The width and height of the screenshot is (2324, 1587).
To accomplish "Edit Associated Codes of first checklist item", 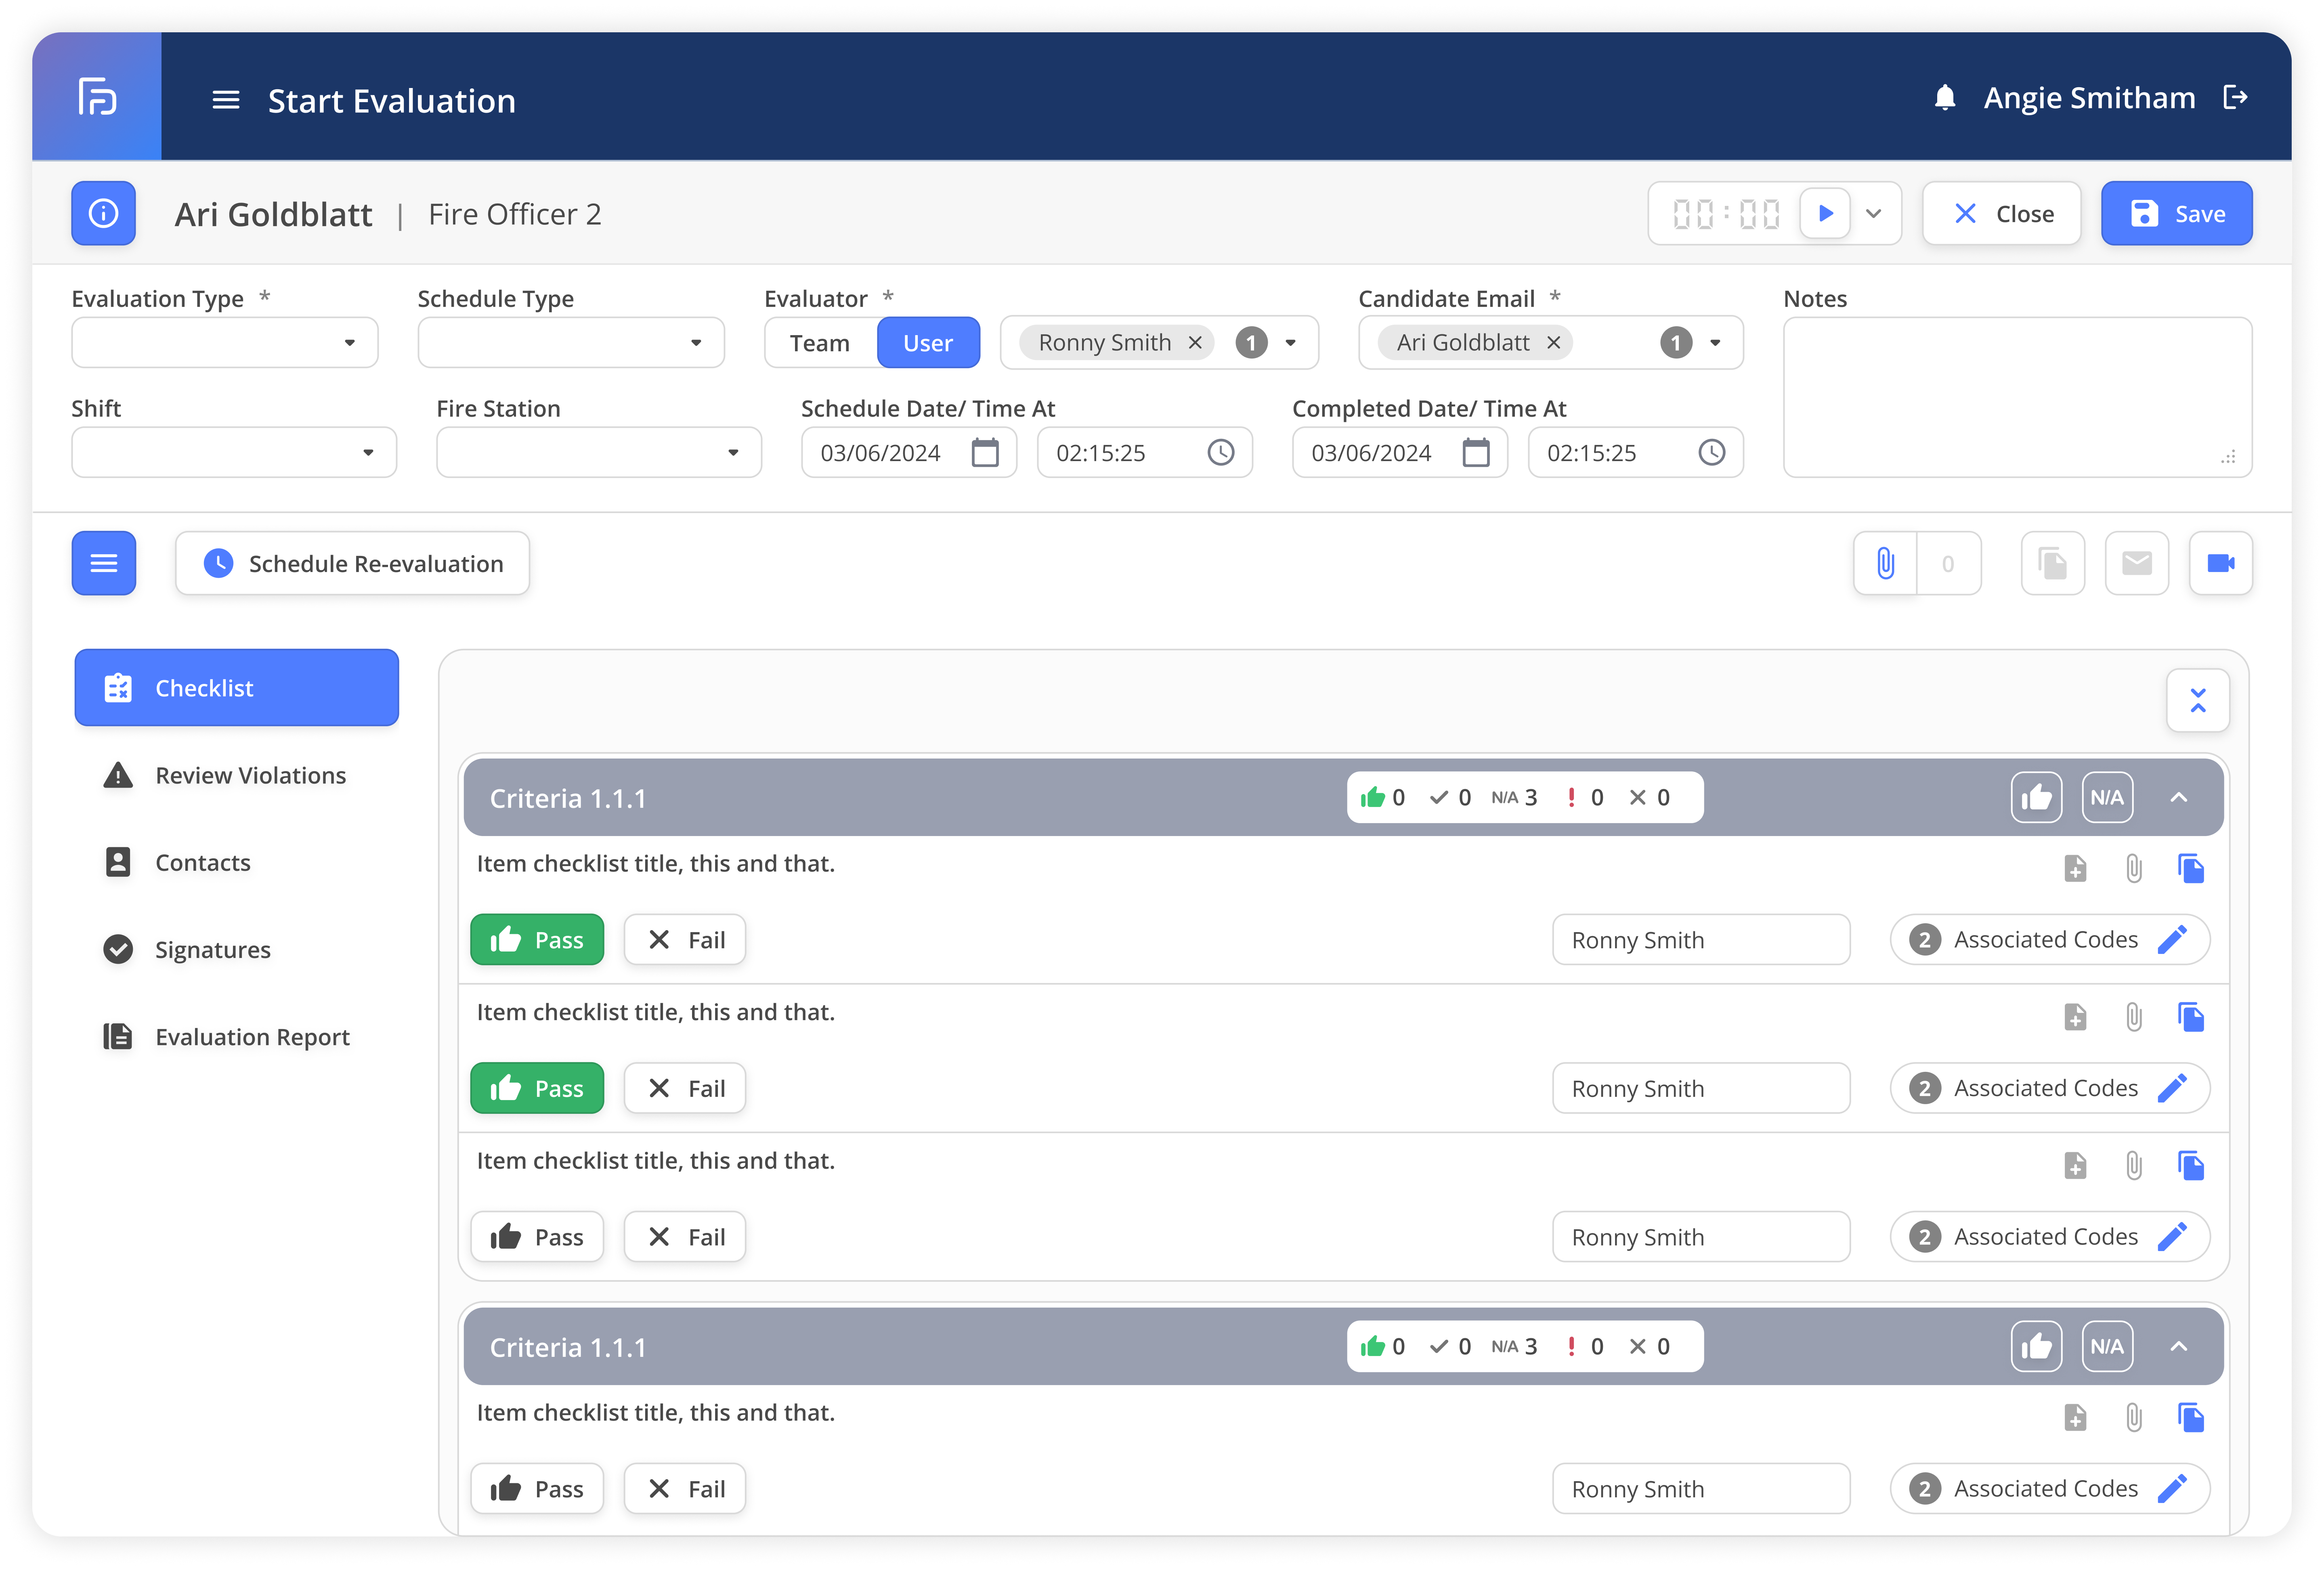I will click(2172, 940).
